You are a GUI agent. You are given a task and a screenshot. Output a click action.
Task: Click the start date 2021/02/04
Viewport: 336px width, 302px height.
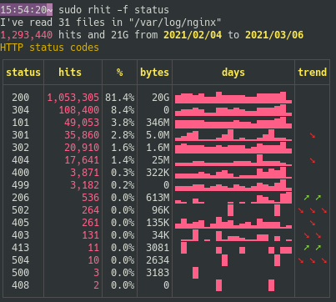(x=193, y=35)
